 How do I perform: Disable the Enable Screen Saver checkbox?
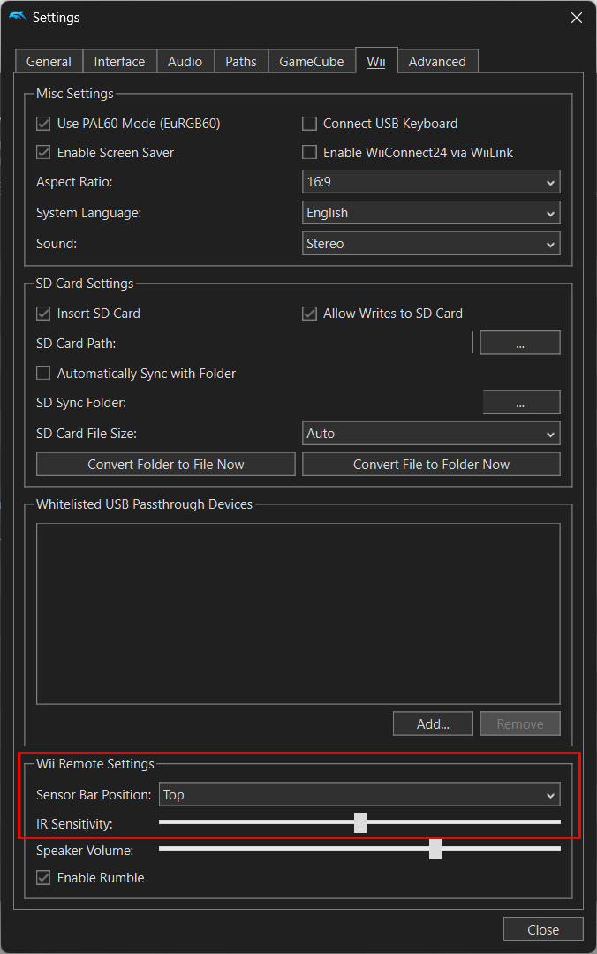(x=43, y=153)
